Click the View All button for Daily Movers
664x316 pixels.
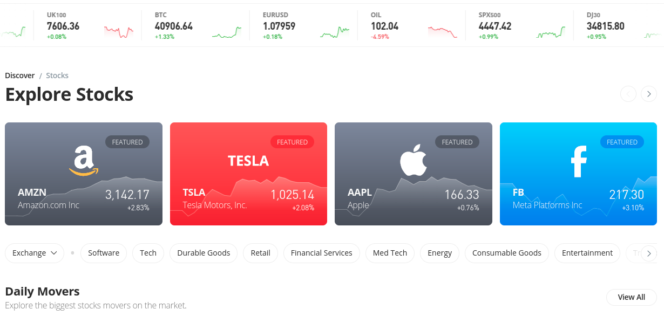click(631, 297)
